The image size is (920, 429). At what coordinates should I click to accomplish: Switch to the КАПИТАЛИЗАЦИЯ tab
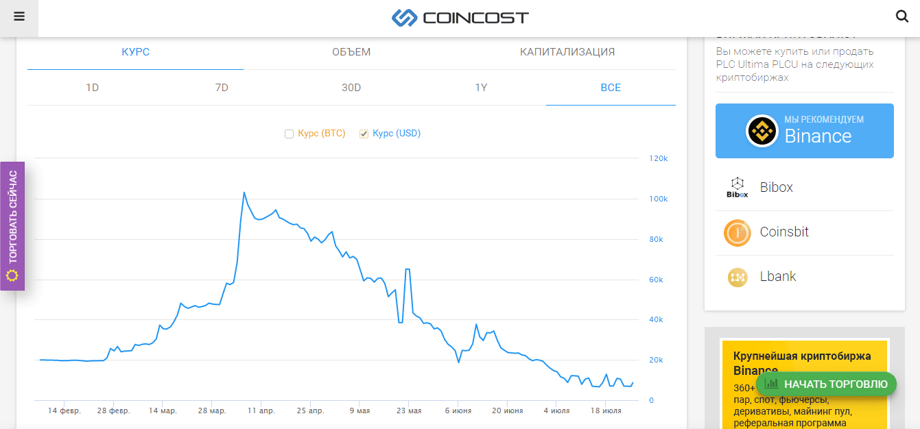tap(567, 52)
